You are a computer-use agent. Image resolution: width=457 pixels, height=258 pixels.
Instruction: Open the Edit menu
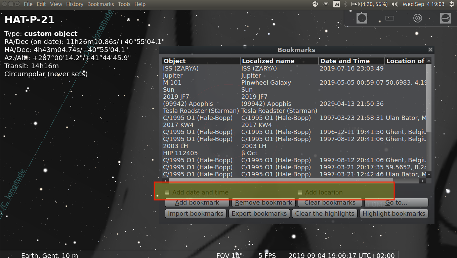point(41,4)
